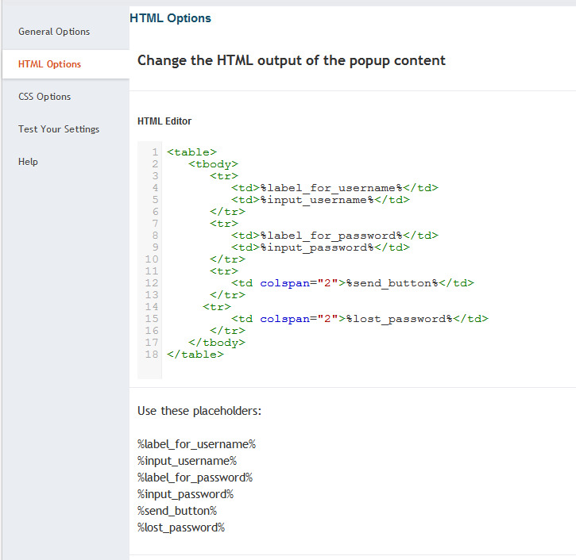The image size is (576, 560).
Task: Click the %label_for_password% code line in editor
Action: pos(334,235)
